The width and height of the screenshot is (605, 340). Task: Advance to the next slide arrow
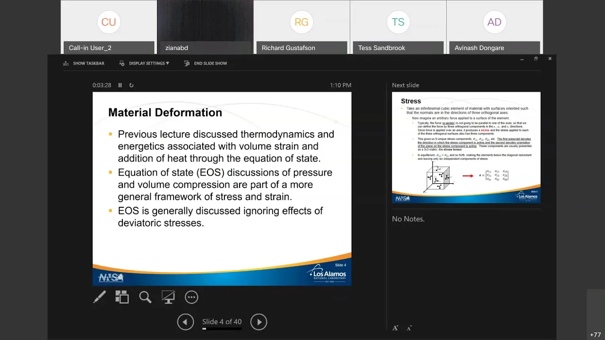click(259, 322)
